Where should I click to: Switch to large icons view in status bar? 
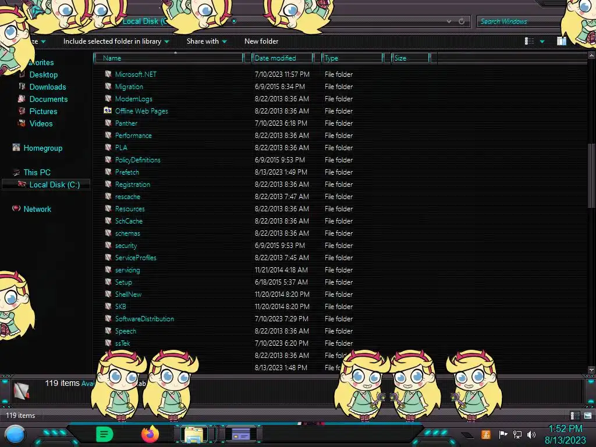[x=588, y=416]
